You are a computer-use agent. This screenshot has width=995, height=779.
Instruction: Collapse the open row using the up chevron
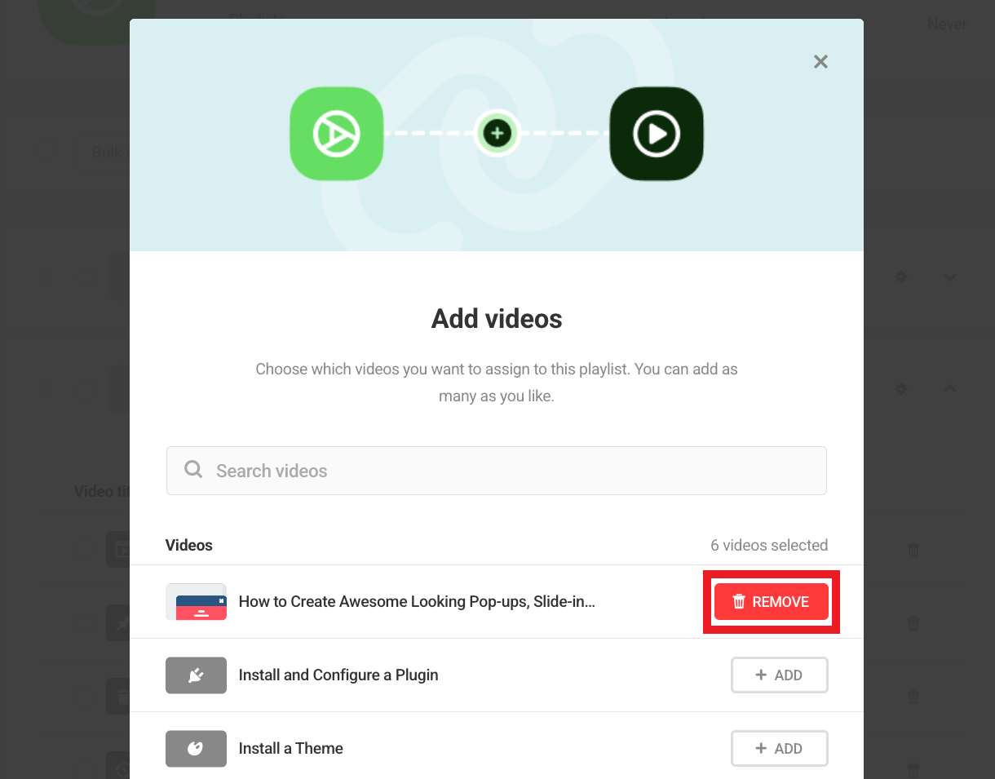click(950, 389)
